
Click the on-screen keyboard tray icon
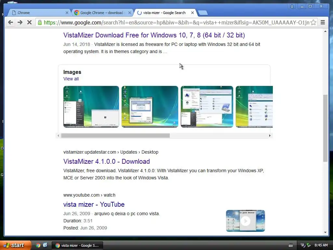[x=291, y=245]
